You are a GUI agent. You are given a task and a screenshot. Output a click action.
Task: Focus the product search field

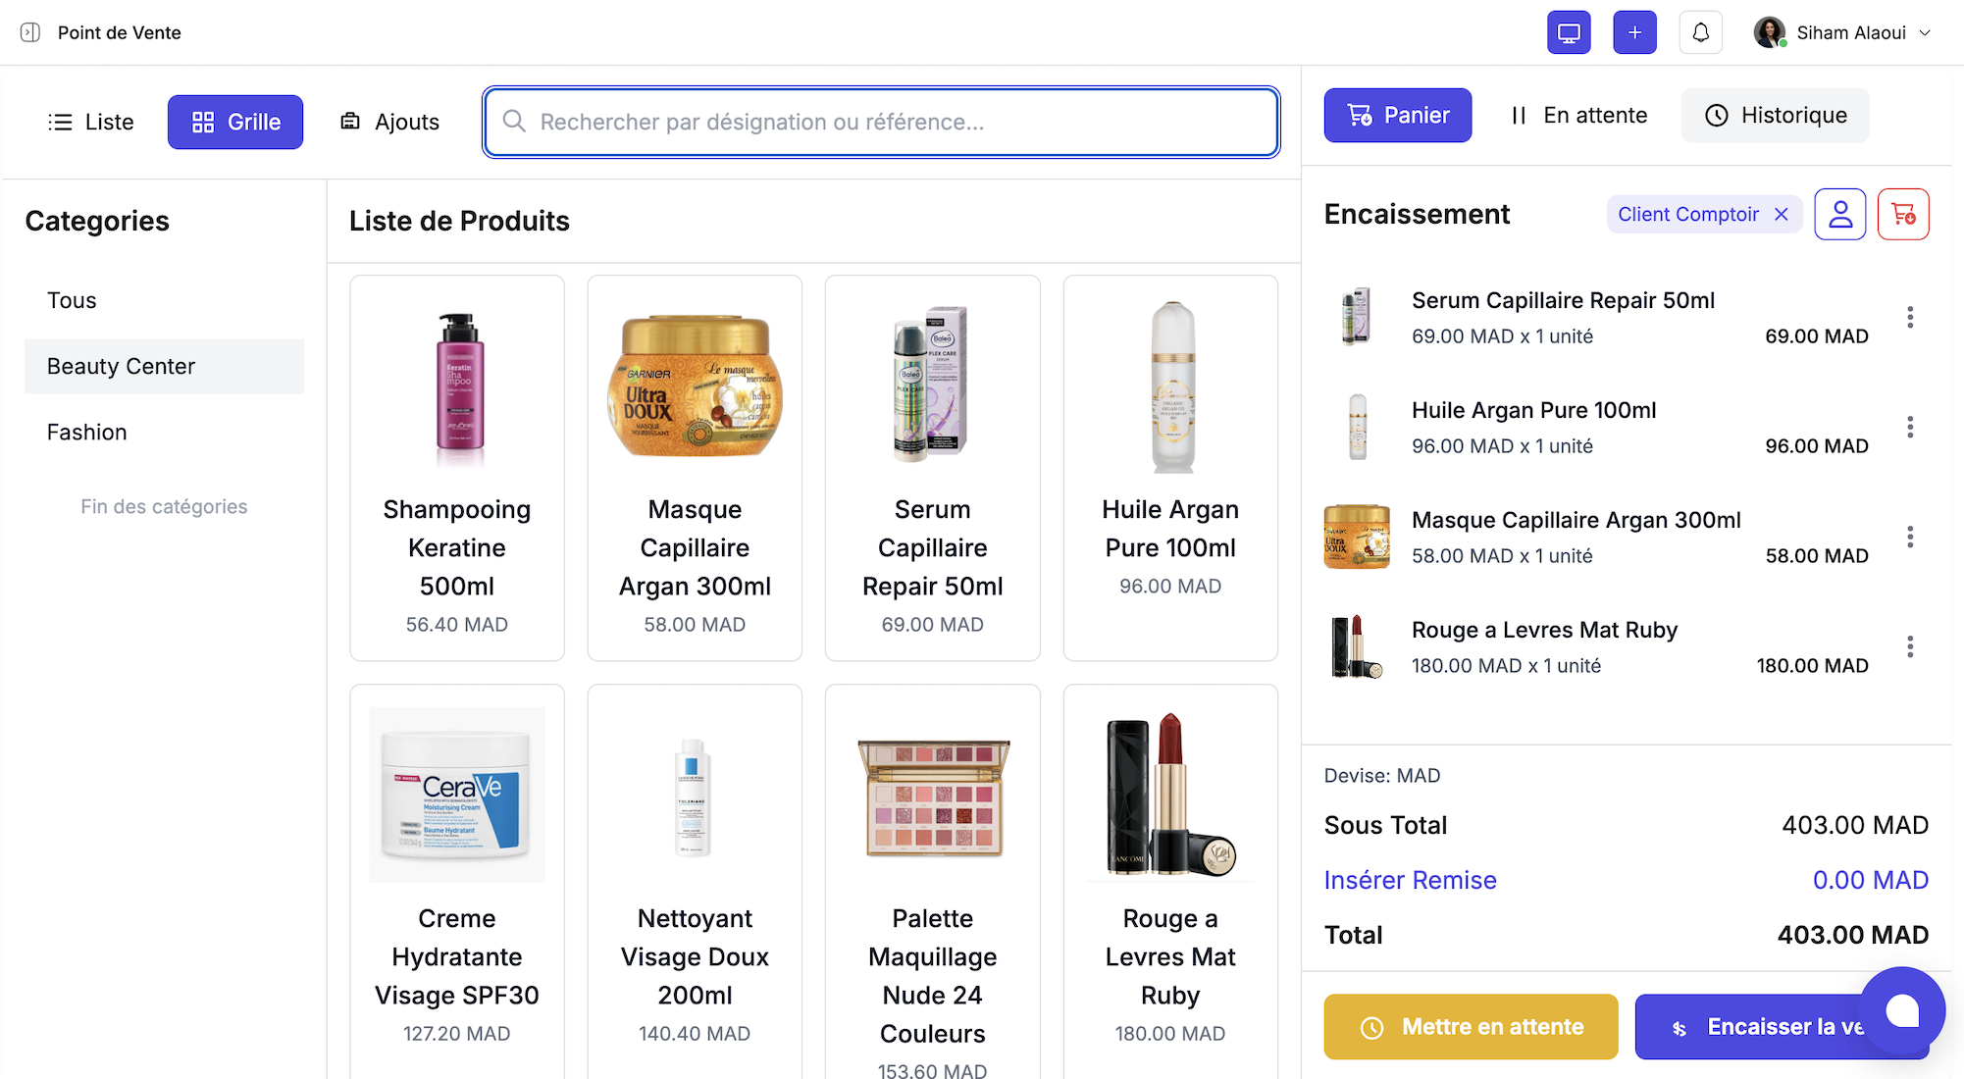click(881, 122)
